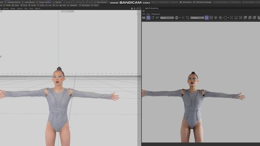The image size is (260, 146).
Task: Click the first color wheel icon
Action: (216, 18)
